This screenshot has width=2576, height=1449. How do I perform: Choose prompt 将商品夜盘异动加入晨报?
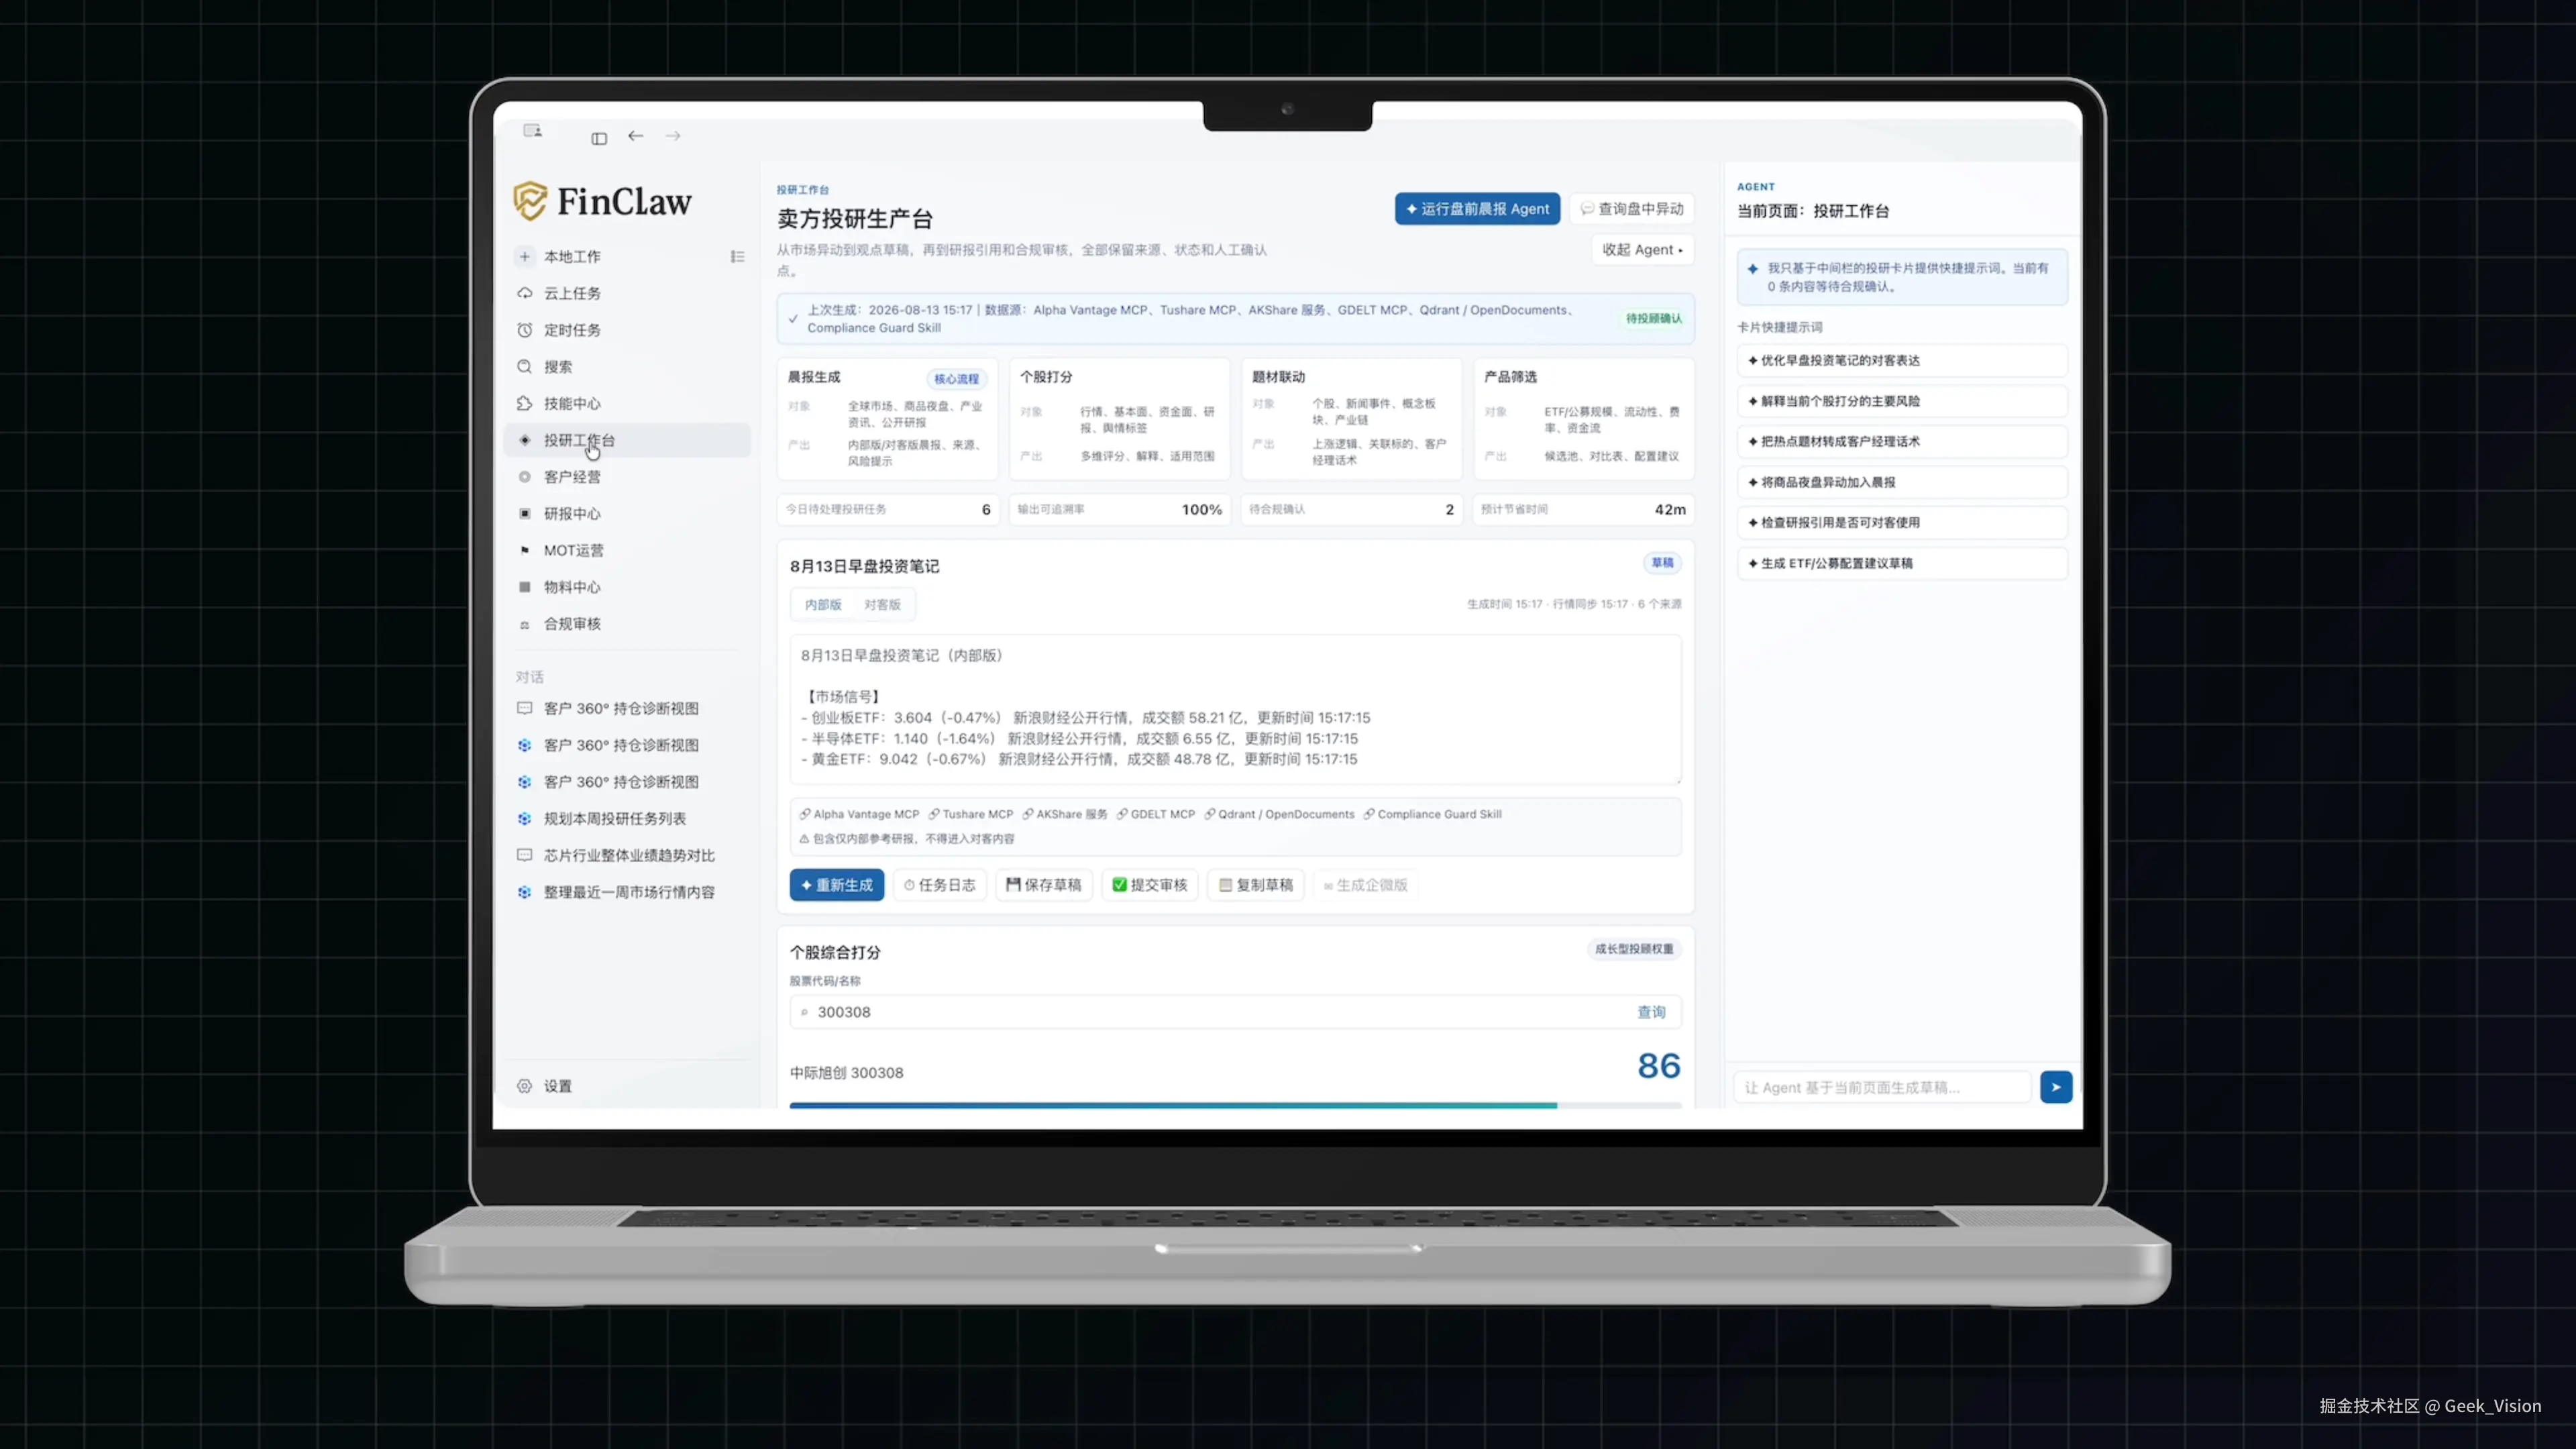point(1902,482)
